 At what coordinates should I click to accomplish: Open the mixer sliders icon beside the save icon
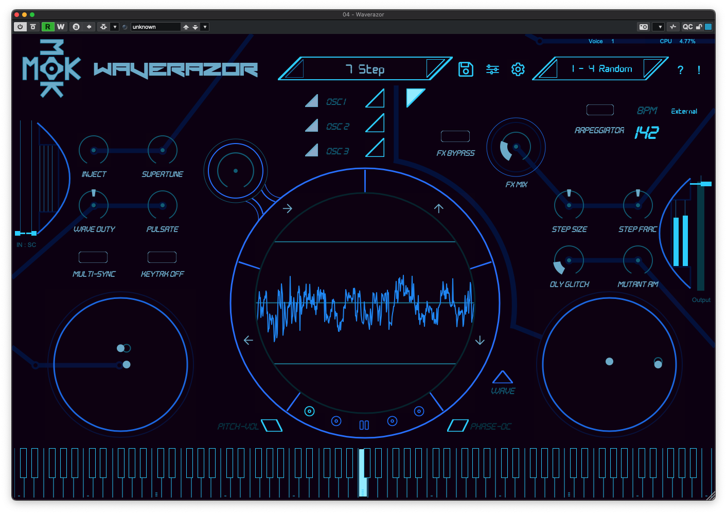(x=492, y=69)
